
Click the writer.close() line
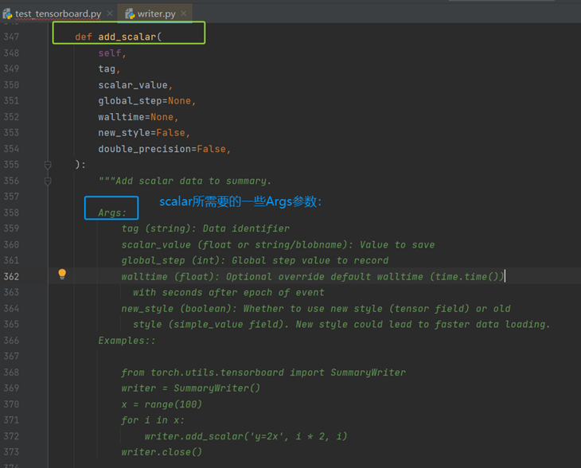162,452
